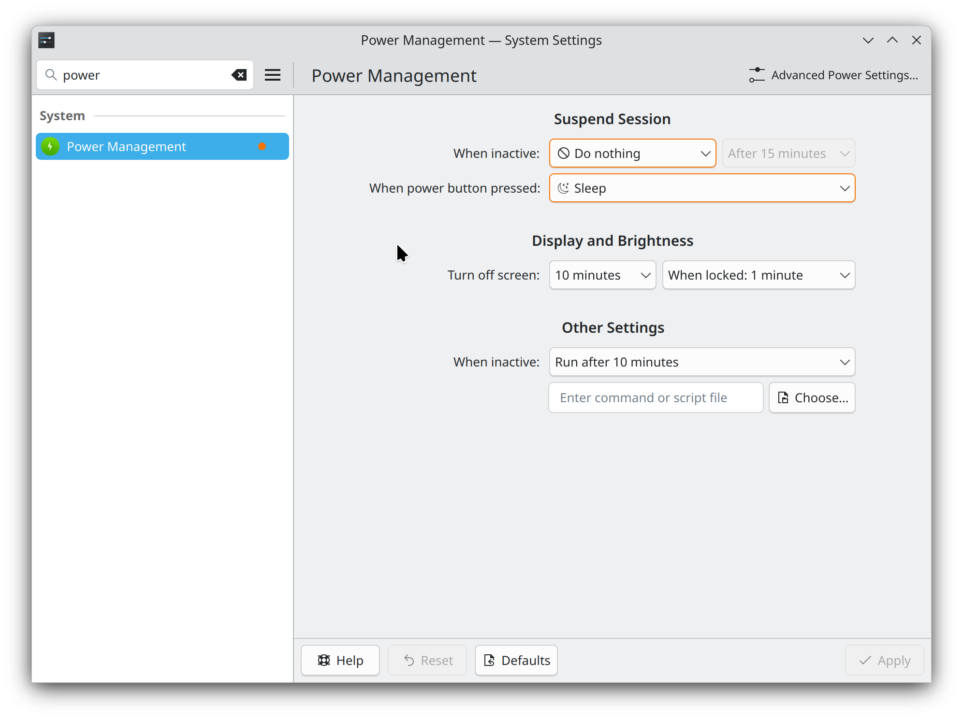Maximize window with up-arrow titlebar button
The height and width of the screenshot is (720, 963).
click(x=892, y=40)
